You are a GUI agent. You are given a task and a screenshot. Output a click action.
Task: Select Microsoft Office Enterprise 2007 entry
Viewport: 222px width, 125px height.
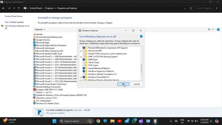48,51
